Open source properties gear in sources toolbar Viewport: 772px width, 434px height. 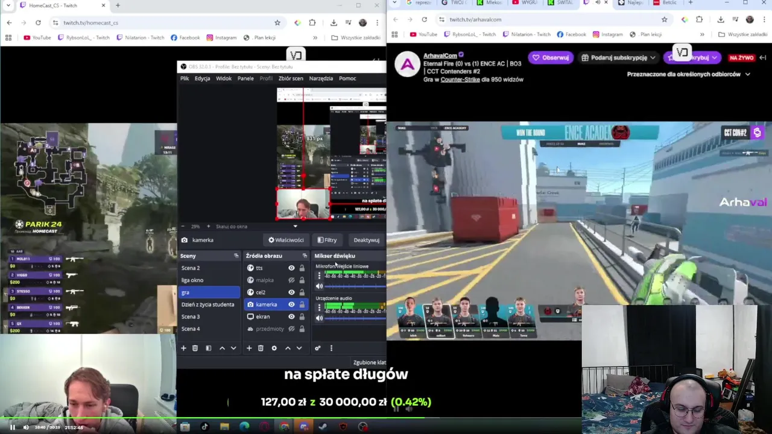click(x=274, y=348)
